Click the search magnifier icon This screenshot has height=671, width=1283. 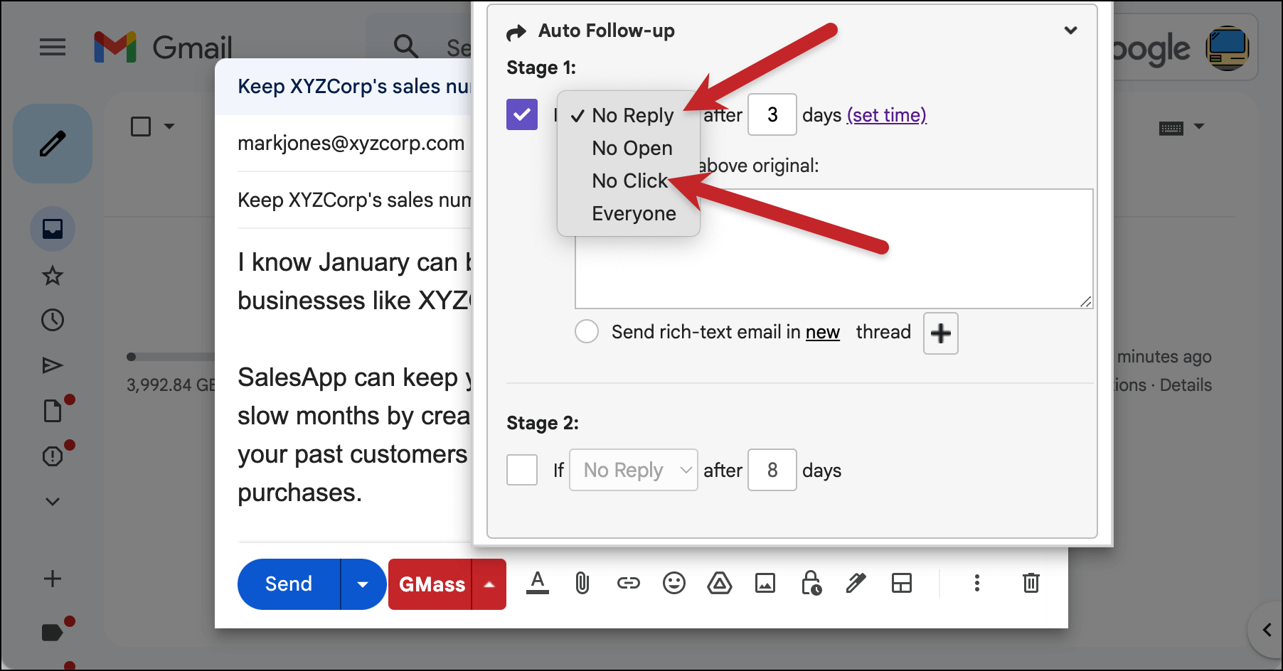pyautogui.click(x=406, y=46)
